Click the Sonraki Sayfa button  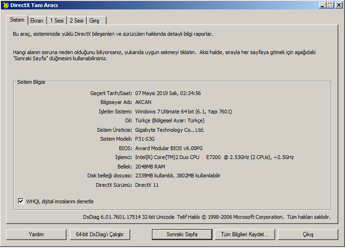click(182, 234)
